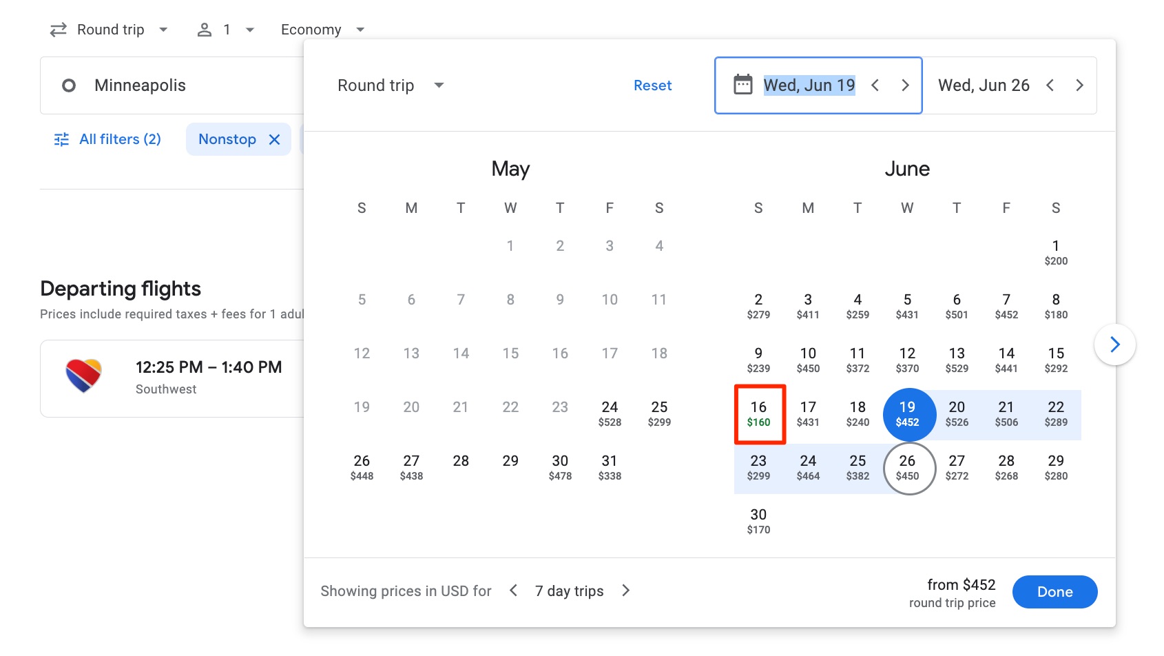Select June 16 with the $160 fare
The image size is (1164, 656).
click(x=759, y=413)
